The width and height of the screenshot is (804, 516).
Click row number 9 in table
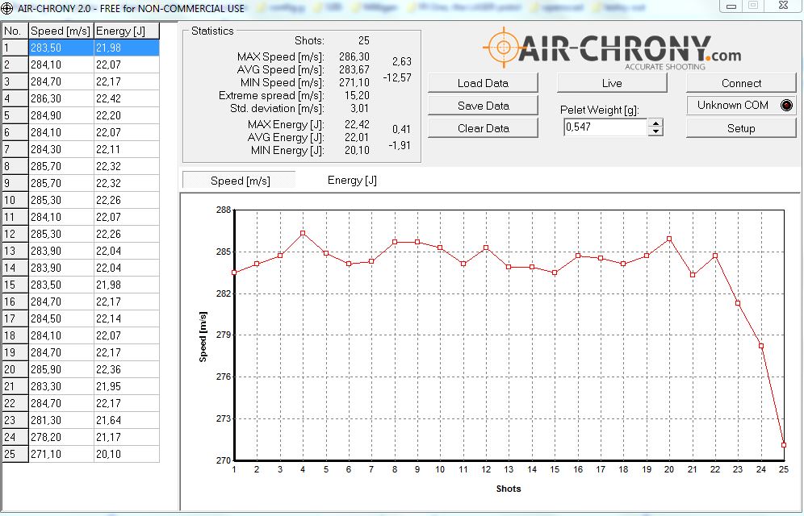click(15, 183)
